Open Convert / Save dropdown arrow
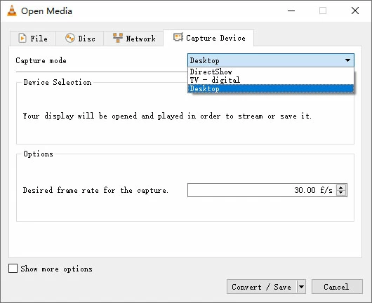The height and width of the screenshot is (303, 372). (301, 287)
